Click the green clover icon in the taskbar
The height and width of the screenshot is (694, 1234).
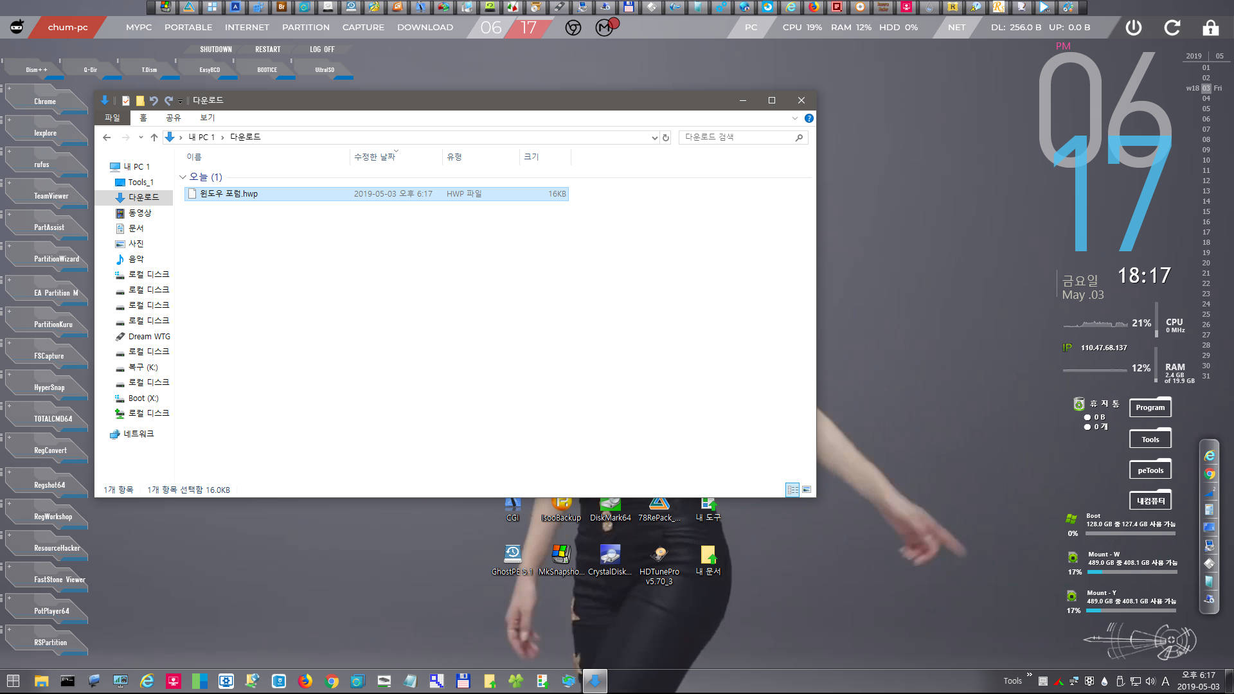(x=515, y=681)
